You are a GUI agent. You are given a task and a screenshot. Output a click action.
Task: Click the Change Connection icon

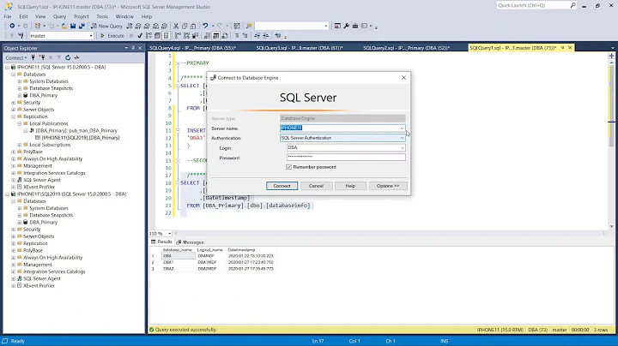click(x=21, y=36)
